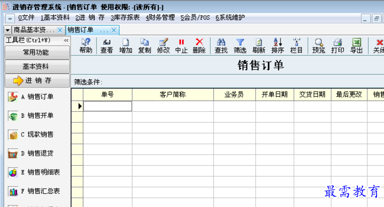The image size is (384, 207).
Task: Open B 销售开单 in sidebar
Action: pos(30,116)
